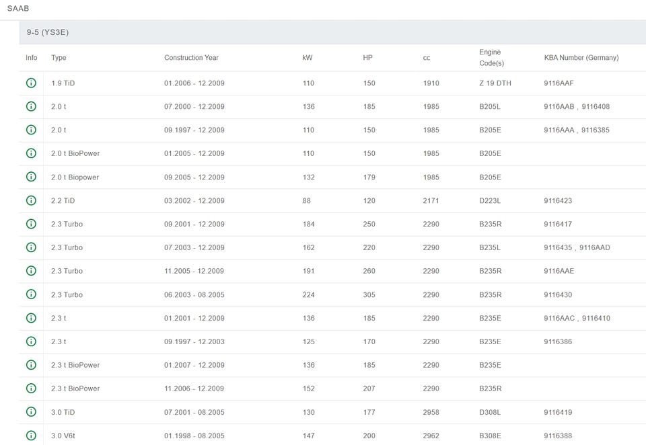
Task: Click KBA number '9116AAE'
Action: (x=559, y=272)
